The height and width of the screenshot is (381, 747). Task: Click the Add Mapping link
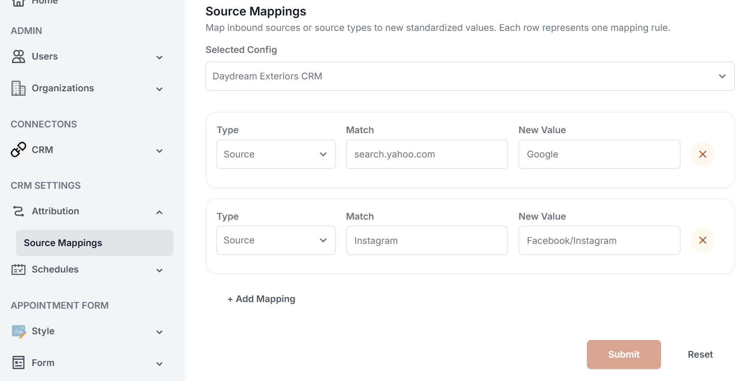pyautogui.click(x=261, y=299)
